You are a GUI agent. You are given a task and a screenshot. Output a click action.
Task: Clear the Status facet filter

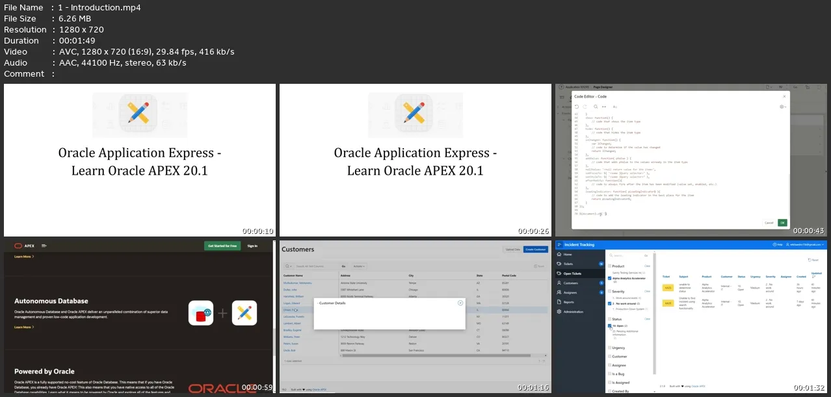click(647, 319)
